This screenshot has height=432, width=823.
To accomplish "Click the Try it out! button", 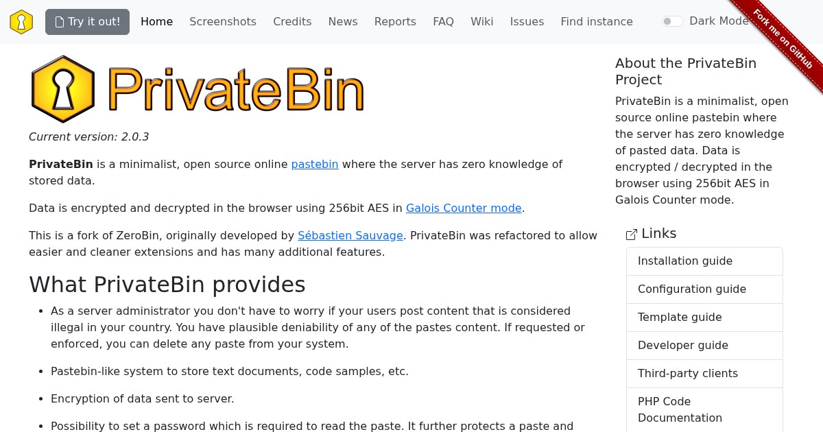I will (x=87, y=22).
